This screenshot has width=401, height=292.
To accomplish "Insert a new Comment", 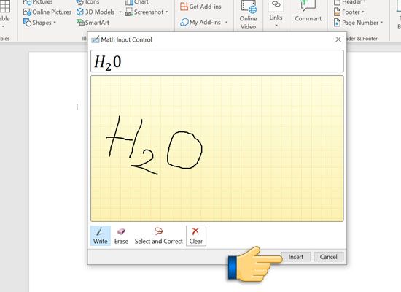I will point(308,12).
